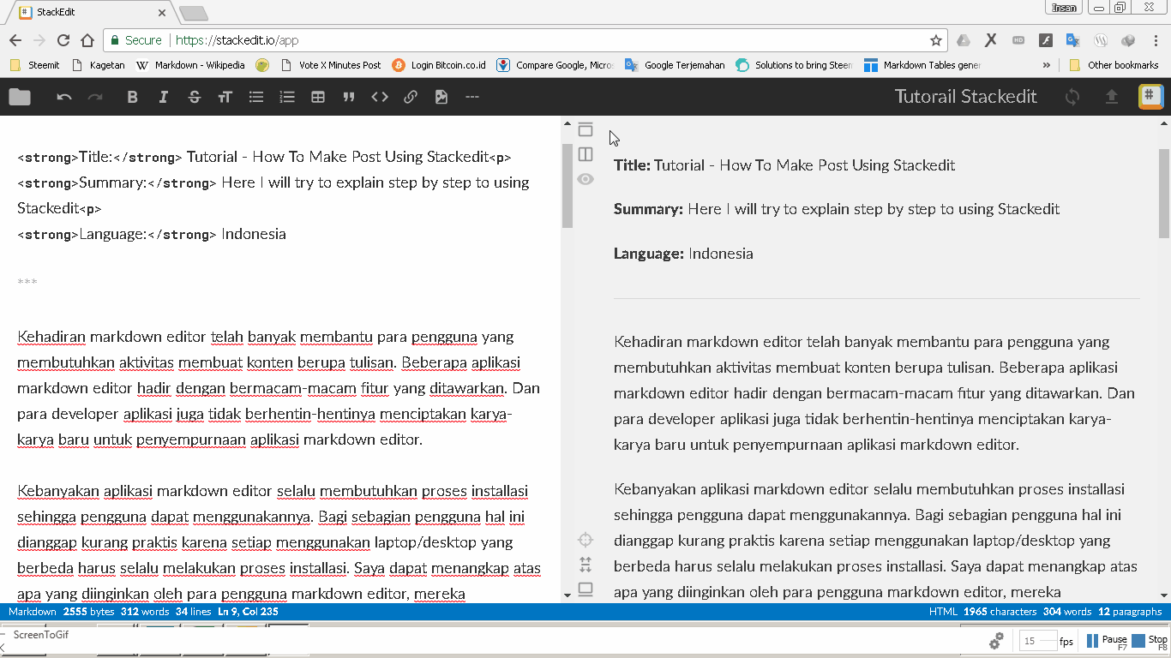Undo the last edit

click(64, 97)
